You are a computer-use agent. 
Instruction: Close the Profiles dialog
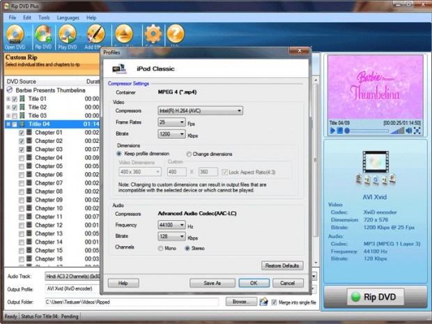click(x=299, y=50)
